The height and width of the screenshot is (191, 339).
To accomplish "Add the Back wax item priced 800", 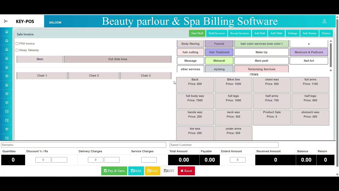I will [x=195, y=85].
